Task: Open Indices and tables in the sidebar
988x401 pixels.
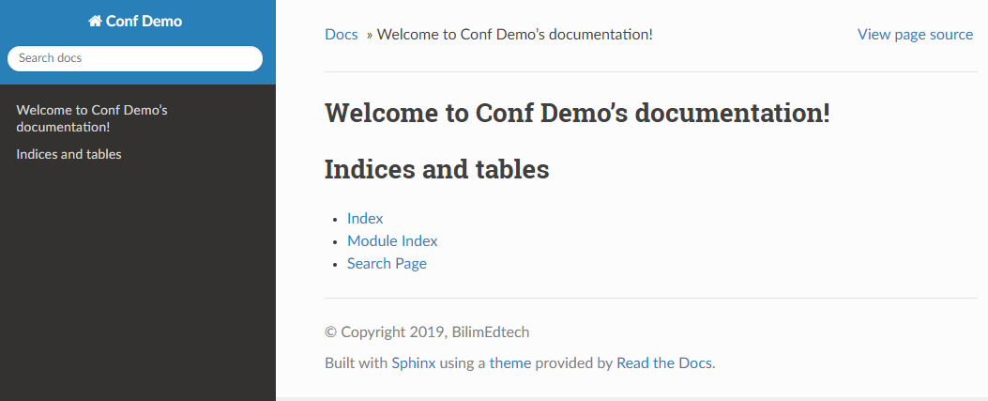Action: 68,154
